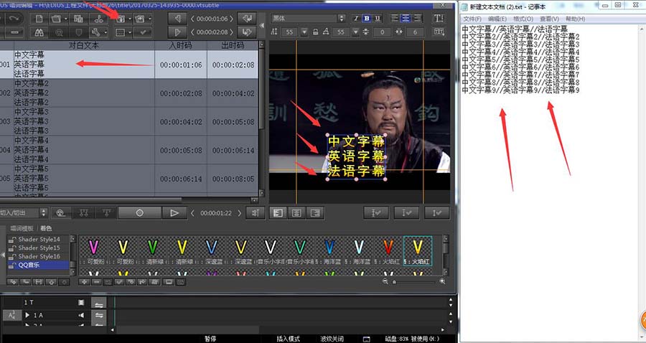Click the import text file icon
The image size is (646, 343).
(121, 19)
